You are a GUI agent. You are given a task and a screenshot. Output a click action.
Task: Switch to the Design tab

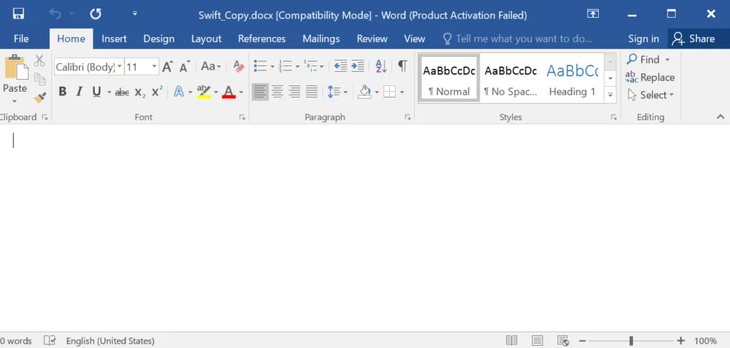(159, 38)
